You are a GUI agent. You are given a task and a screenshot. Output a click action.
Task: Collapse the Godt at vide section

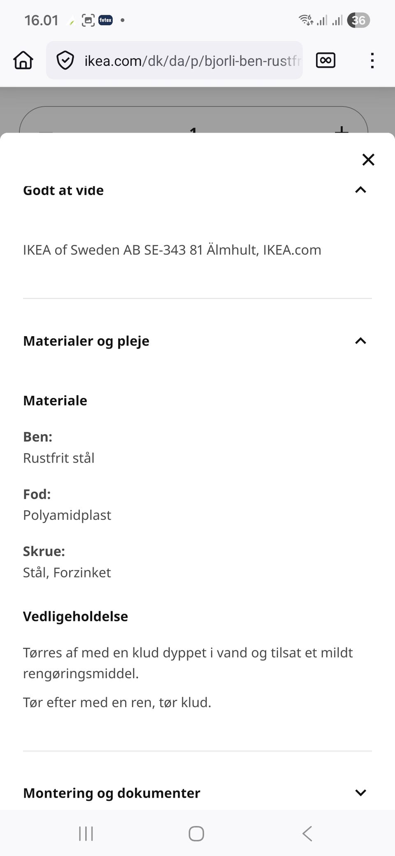pyautogui.click(x=360, y=190)
